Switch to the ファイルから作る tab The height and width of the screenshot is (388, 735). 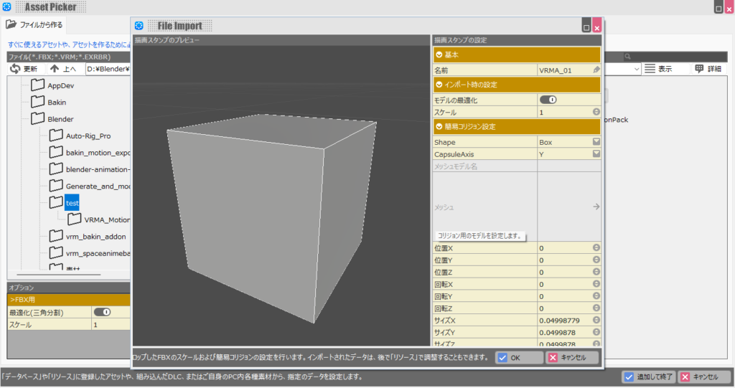point(34,25)
